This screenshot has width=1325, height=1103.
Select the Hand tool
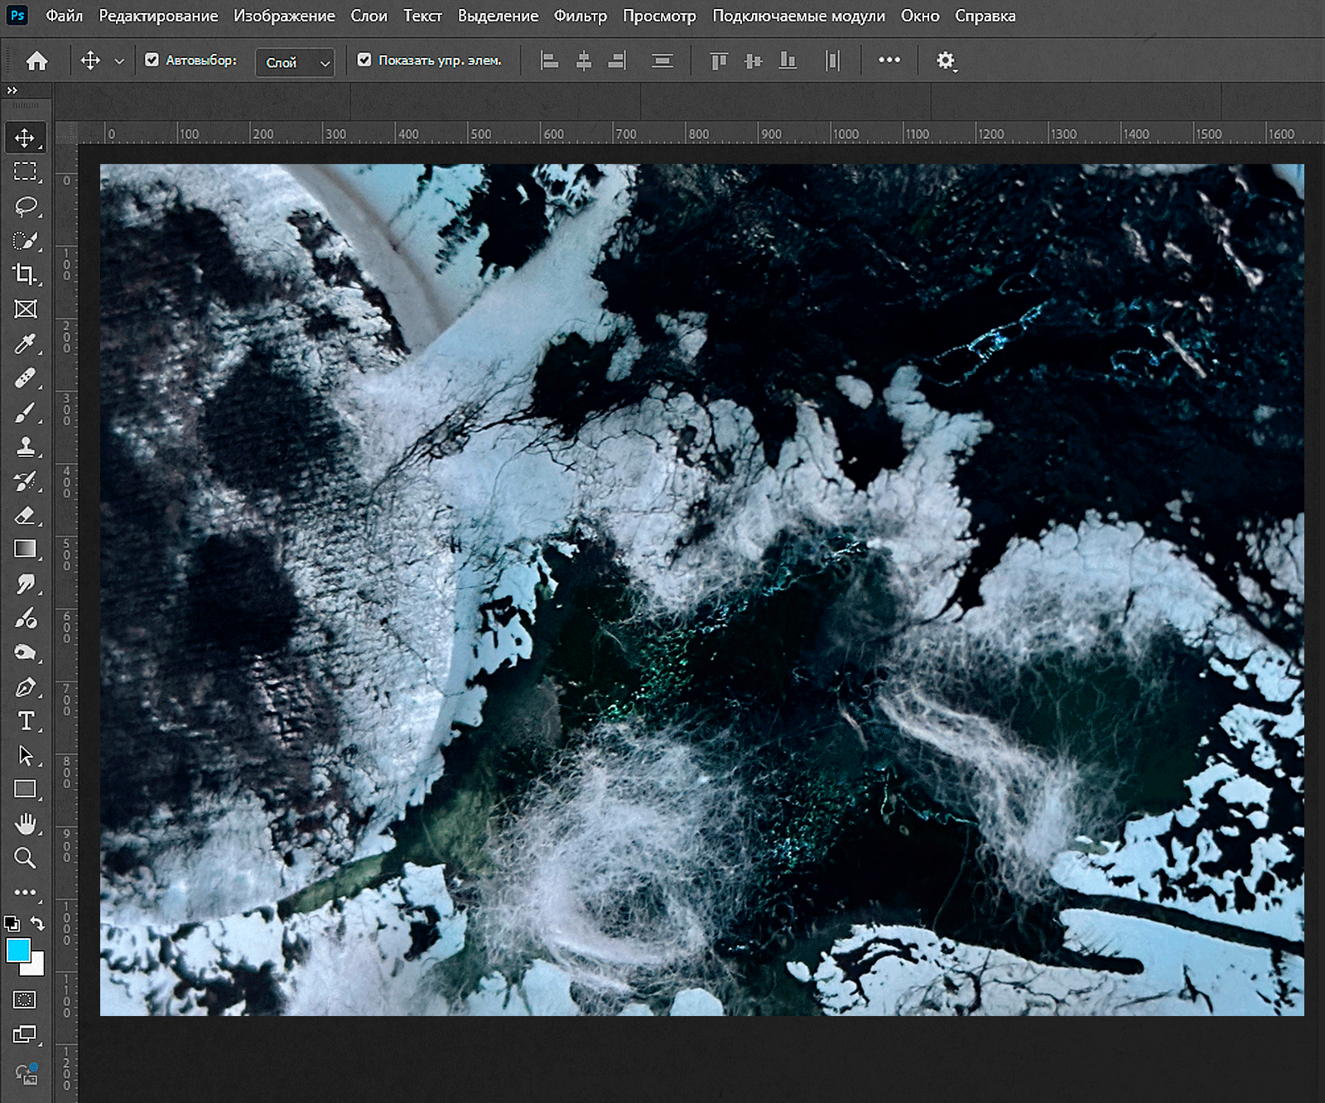coord(25,824)
